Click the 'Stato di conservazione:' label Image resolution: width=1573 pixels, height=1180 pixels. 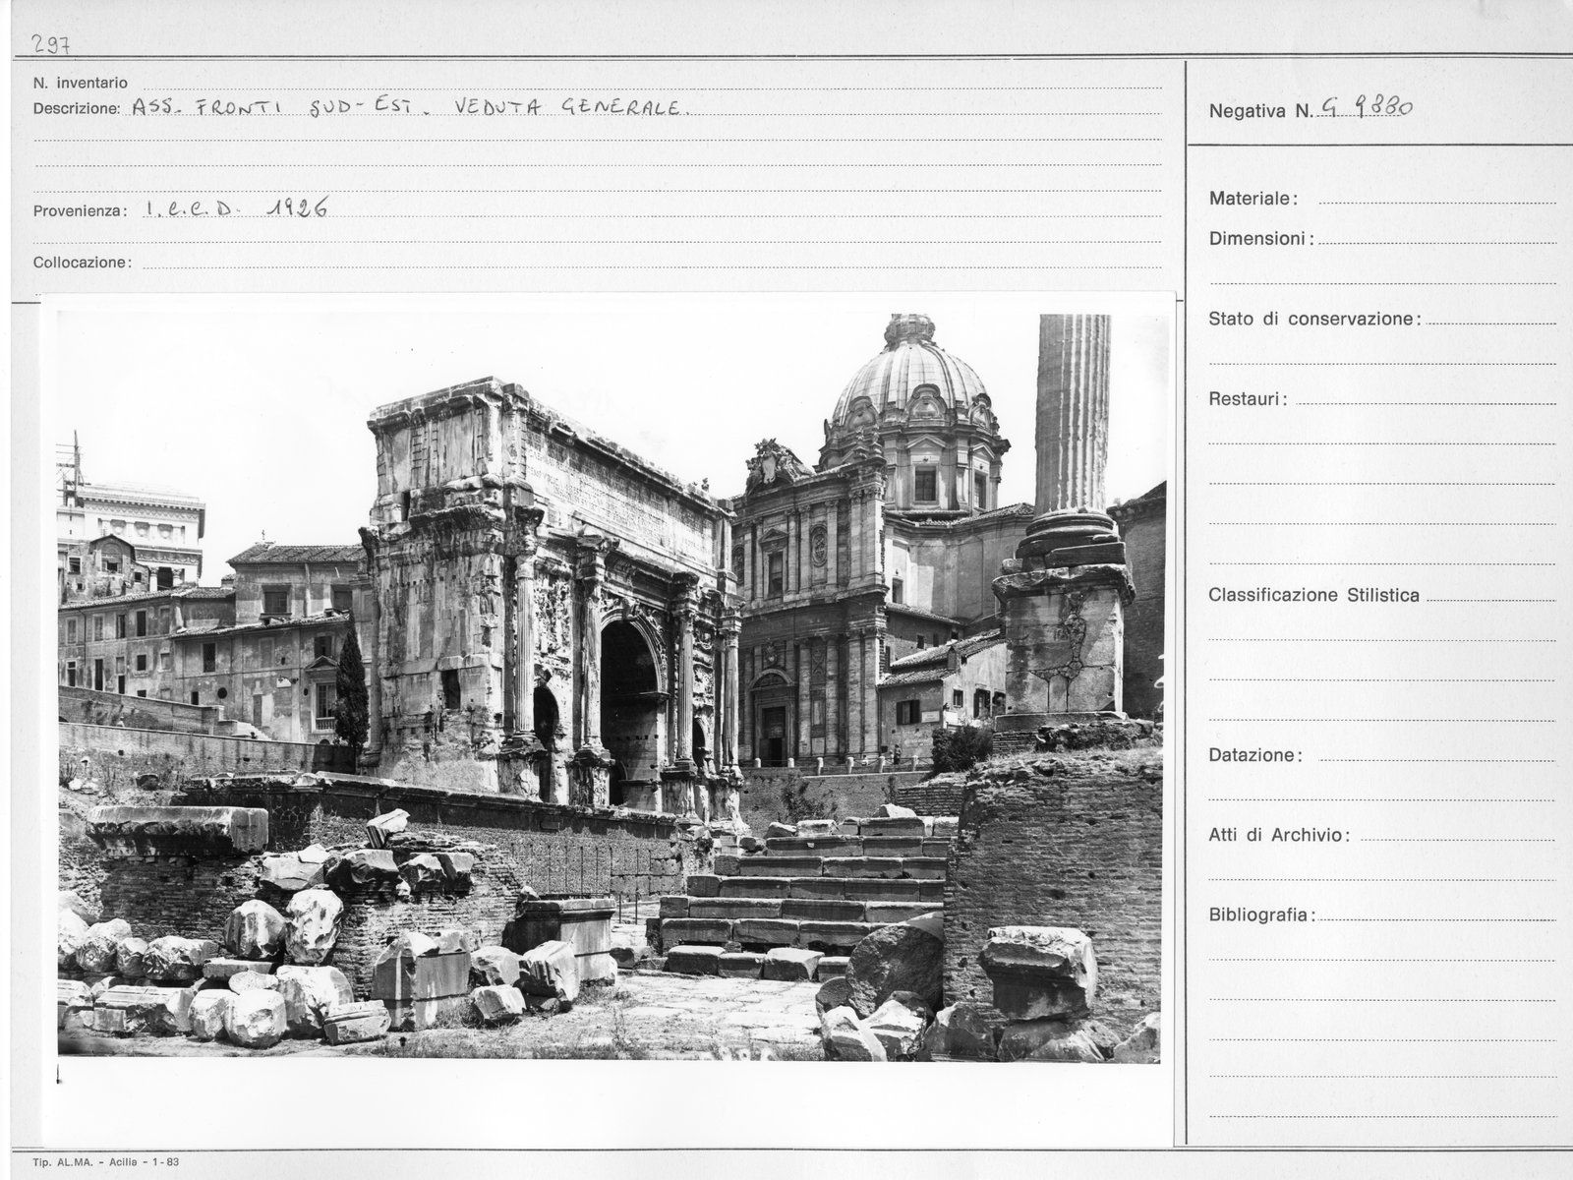[1314, 319]
